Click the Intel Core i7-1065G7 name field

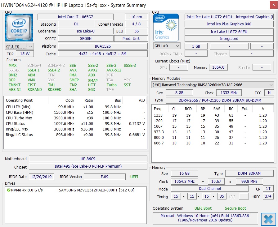click(75, 17)
